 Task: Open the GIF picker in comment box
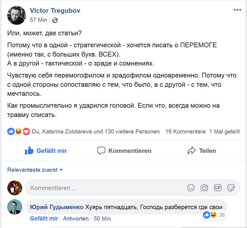click(x=218, y=188)
